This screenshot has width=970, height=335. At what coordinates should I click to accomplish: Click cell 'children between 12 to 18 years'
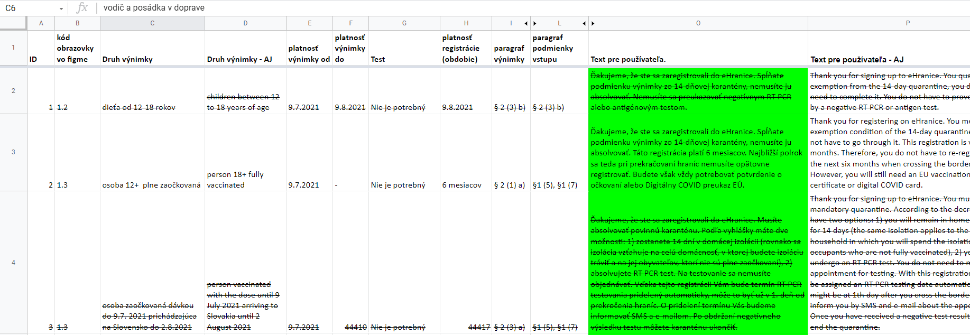[246, 91]
